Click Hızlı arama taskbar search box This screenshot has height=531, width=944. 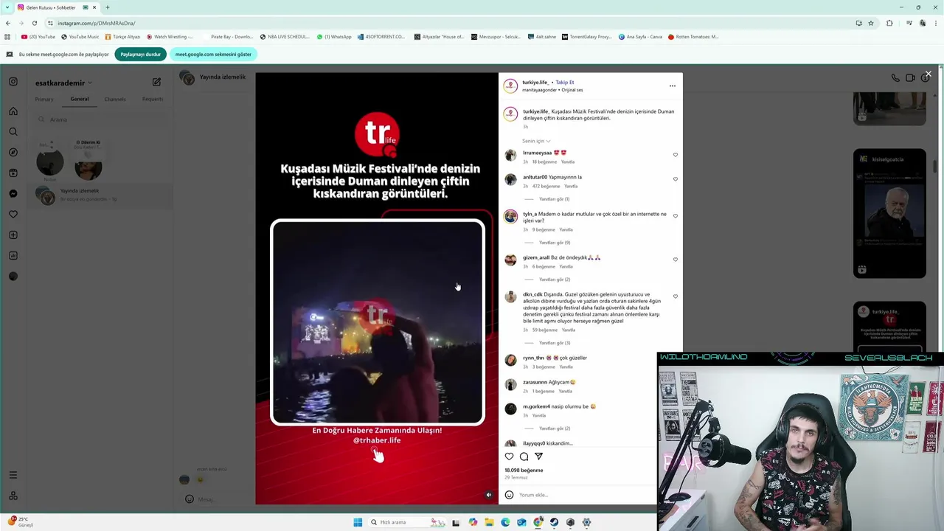click(409, 522)
